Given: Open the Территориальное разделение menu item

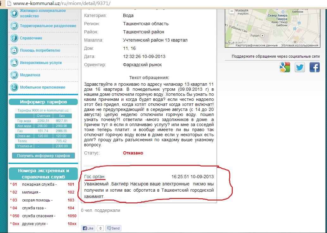Looking at the screenshot, I should coord(48,26).
